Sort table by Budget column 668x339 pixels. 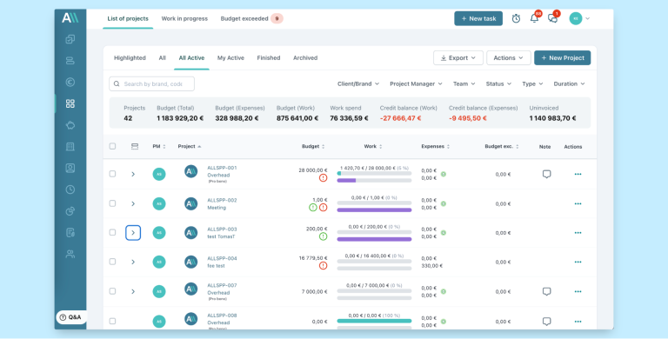(313, 147)
